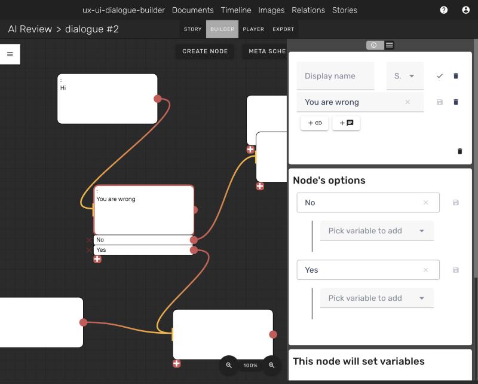This screenshot has width=478, height=384.
Task: Delete the Display name row
Action: click(x=456, y=76)
